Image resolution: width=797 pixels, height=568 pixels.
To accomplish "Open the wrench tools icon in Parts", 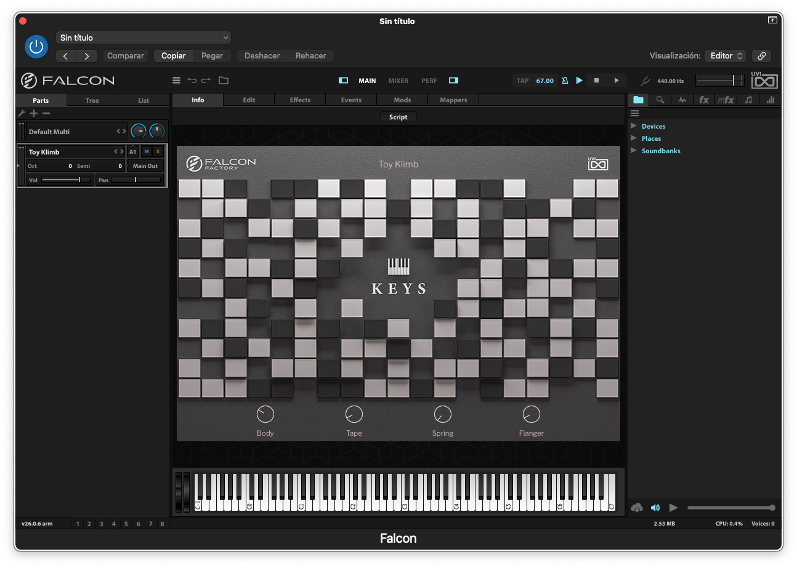I will click(x=22, y=113).
